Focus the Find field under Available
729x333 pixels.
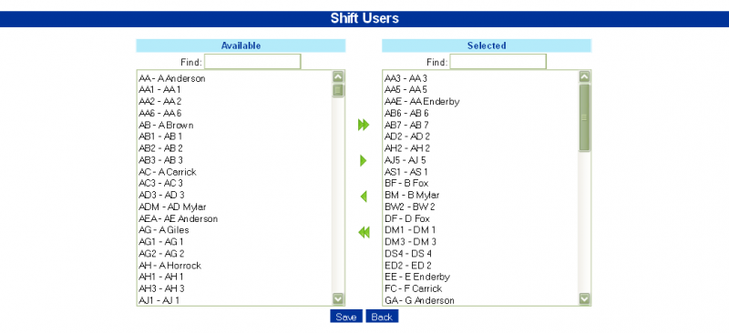(x=252, y=62)
